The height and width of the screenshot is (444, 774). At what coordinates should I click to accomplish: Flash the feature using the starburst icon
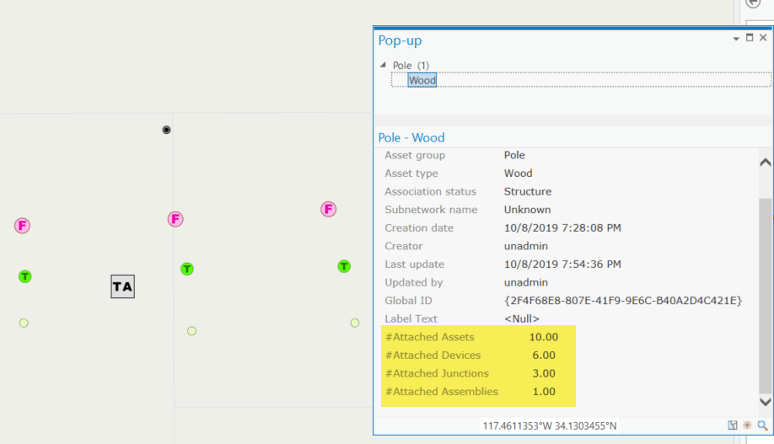pyautogui.click(x=747, y=425)
